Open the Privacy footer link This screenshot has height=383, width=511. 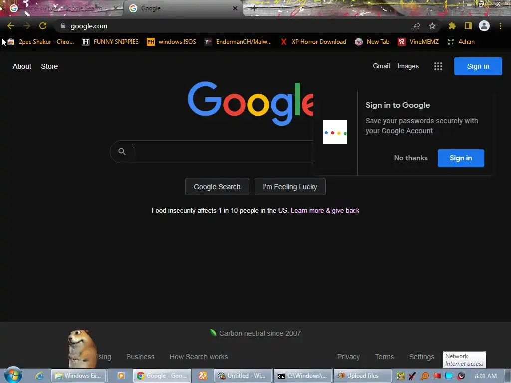tap(348, 357)
